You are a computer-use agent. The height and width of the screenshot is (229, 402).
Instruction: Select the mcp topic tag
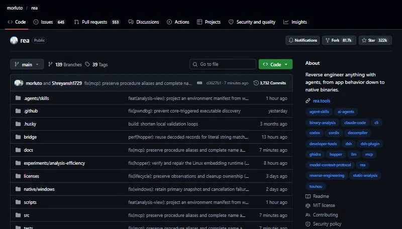click(x=369, y=154)
